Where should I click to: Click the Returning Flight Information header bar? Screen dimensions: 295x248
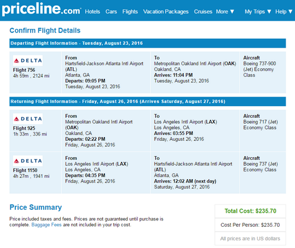[147, 101]
